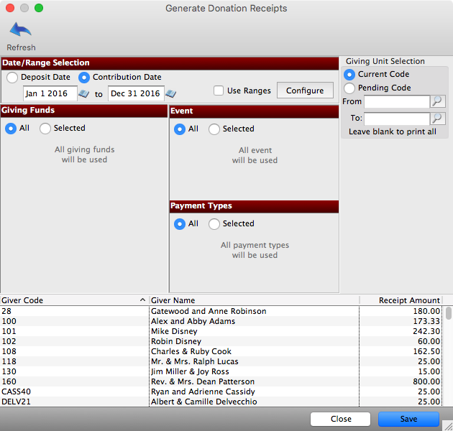
Task: Click the Save button
Action: (x=408, y=419)
